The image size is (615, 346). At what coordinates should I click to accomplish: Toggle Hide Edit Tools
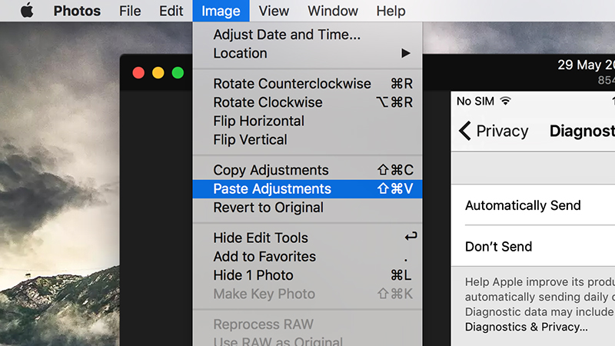tap(307, 238)
